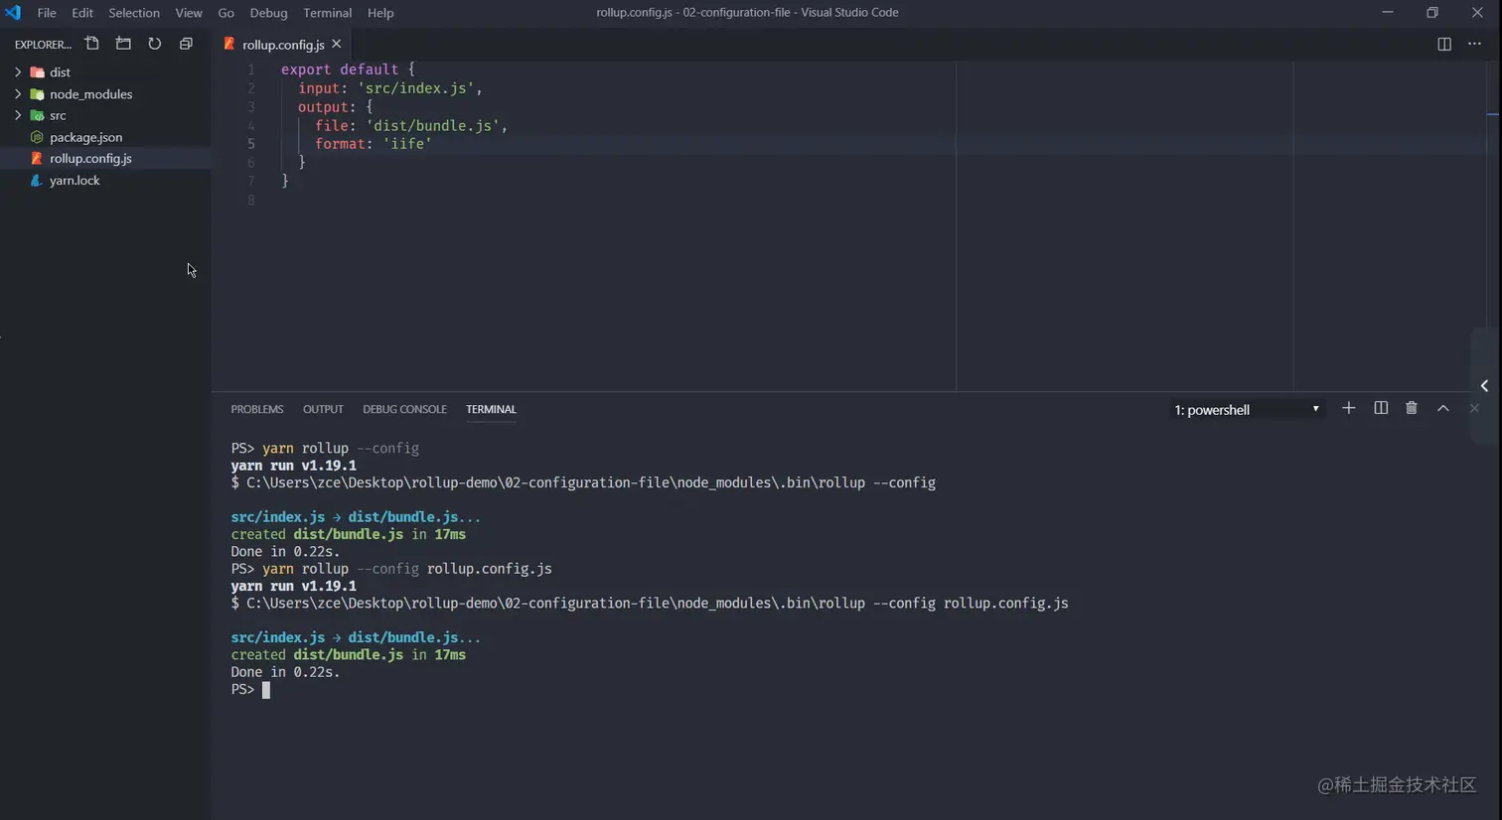
Task: Create a new file in Explorer
Action: pyautogui.click(x=91, y=44)
